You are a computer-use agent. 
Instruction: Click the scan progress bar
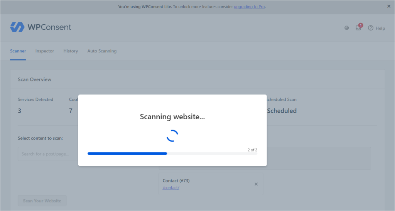click(x=172, y=154)
